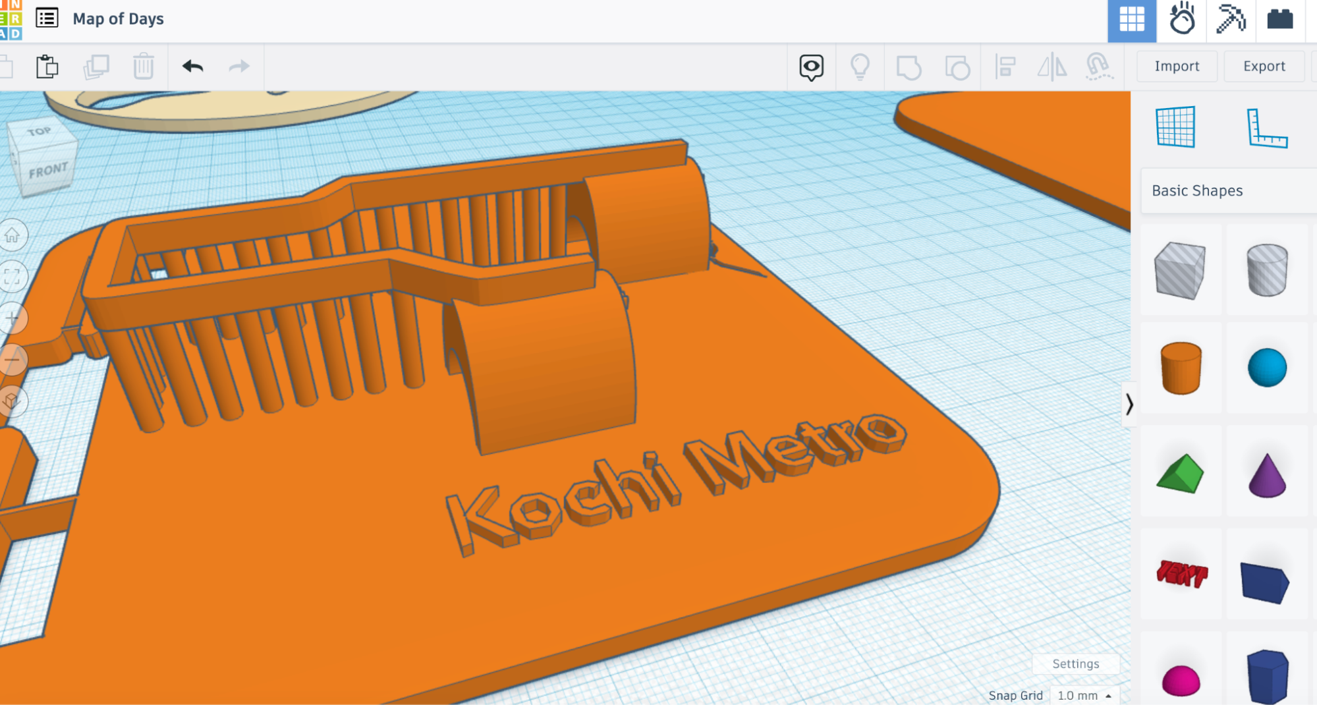
Task: Pick the red TEXT shape
Action: [1182, 573]
